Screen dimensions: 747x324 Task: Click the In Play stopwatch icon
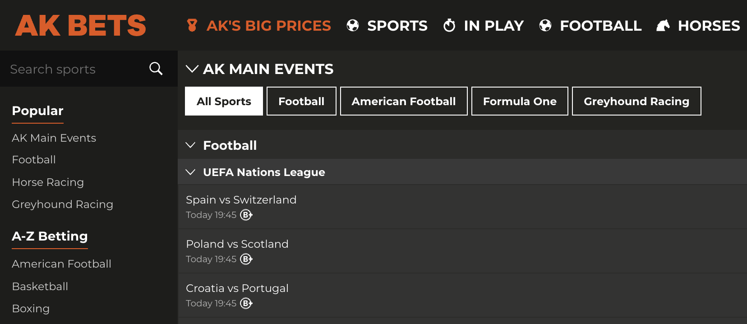[449, 25]
